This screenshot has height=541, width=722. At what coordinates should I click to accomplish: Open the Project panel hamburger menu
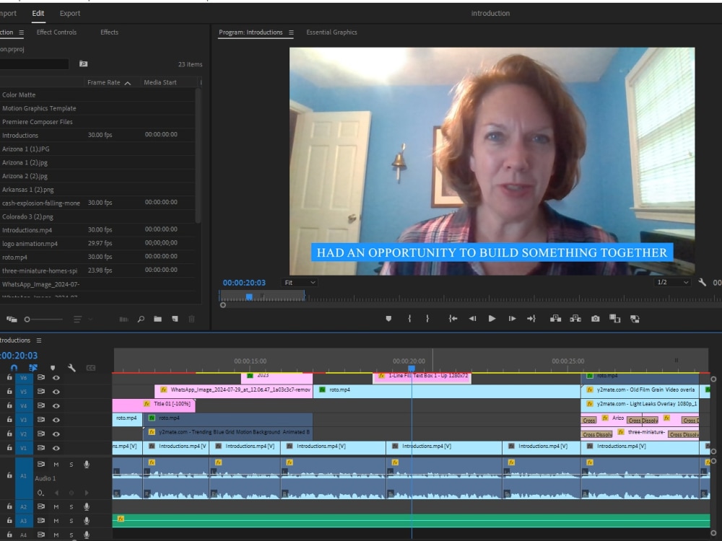pyautogui.click(x=21, y=32)
